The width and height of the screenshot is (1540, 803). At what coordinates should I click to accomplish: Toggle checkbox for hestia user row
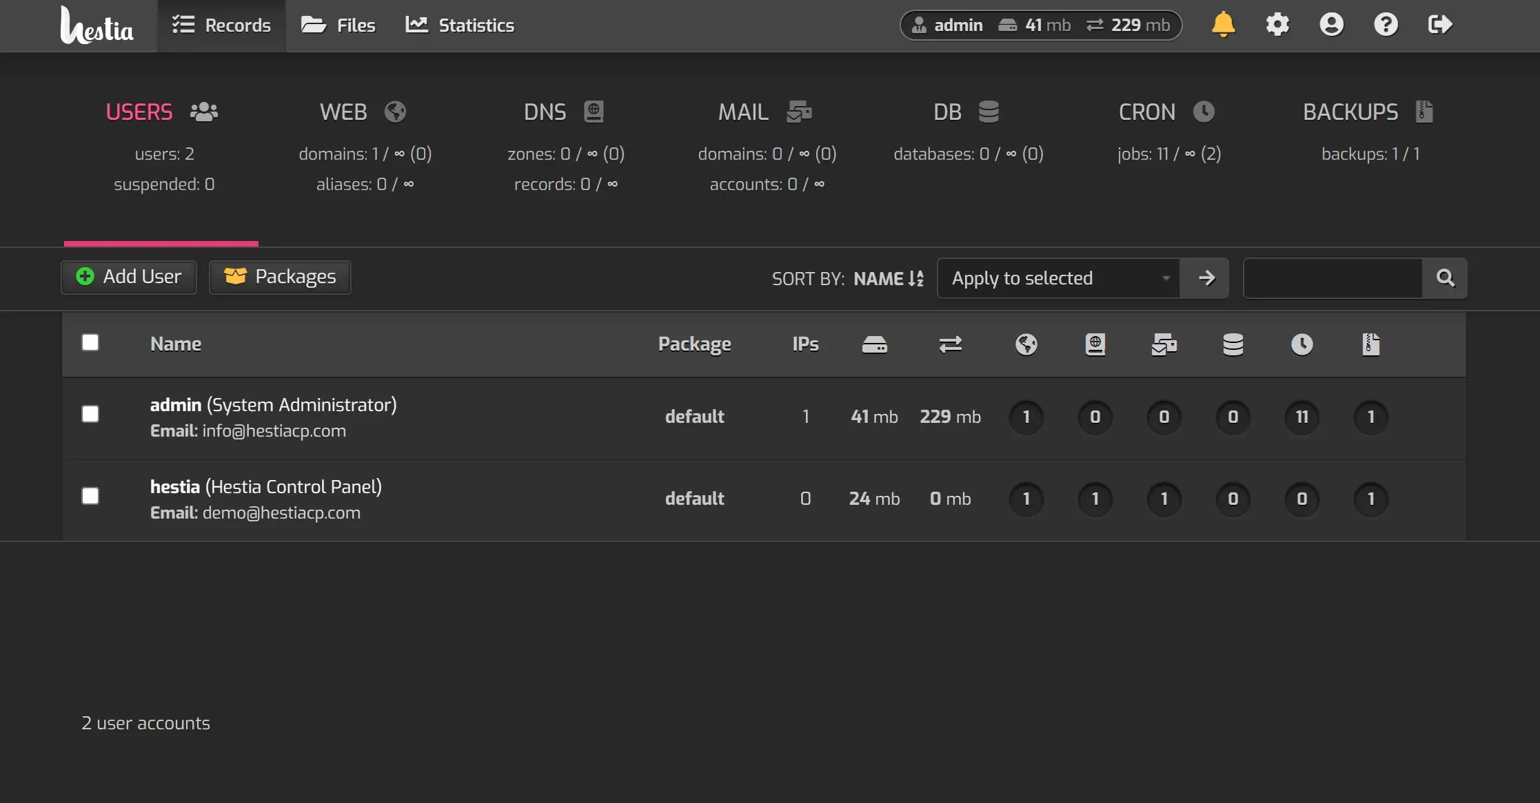[x=90, y=494]
